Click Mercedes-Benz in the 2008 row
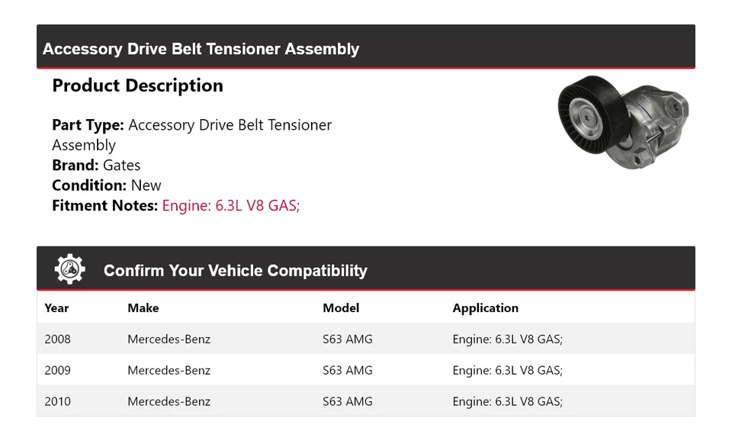This screenshot has width=732, height=441. click(x=169, y=339)
